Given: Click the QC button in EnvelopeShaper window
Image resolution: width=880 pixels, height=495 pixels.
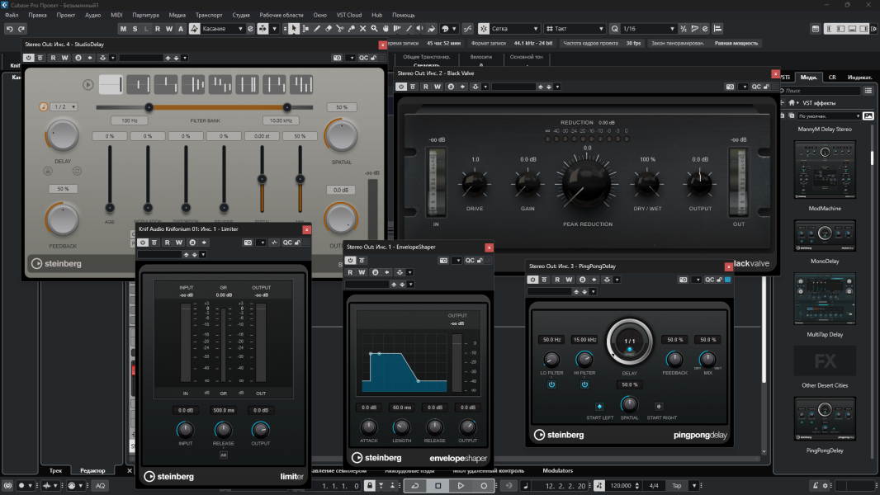Looking at the screenshot, I should 470,261.
